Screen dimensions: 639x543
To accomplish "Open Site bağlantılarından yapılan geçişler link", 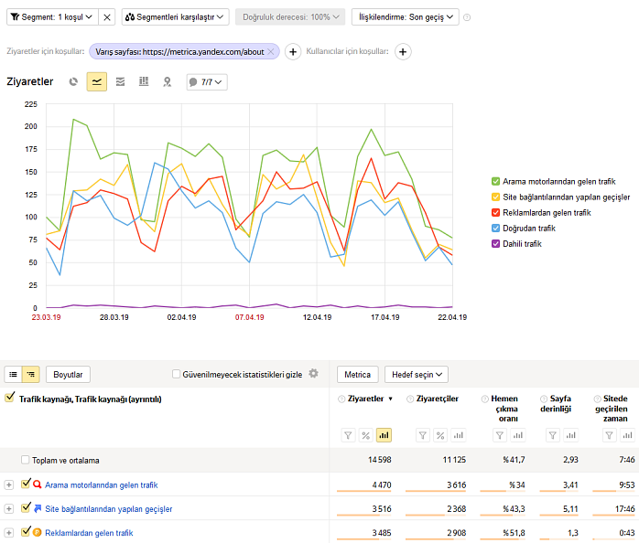I will (109, 509).
